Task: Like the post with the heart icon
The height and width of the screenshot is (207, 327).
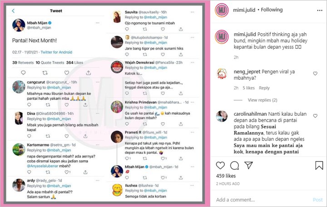Action: point(220,165)
